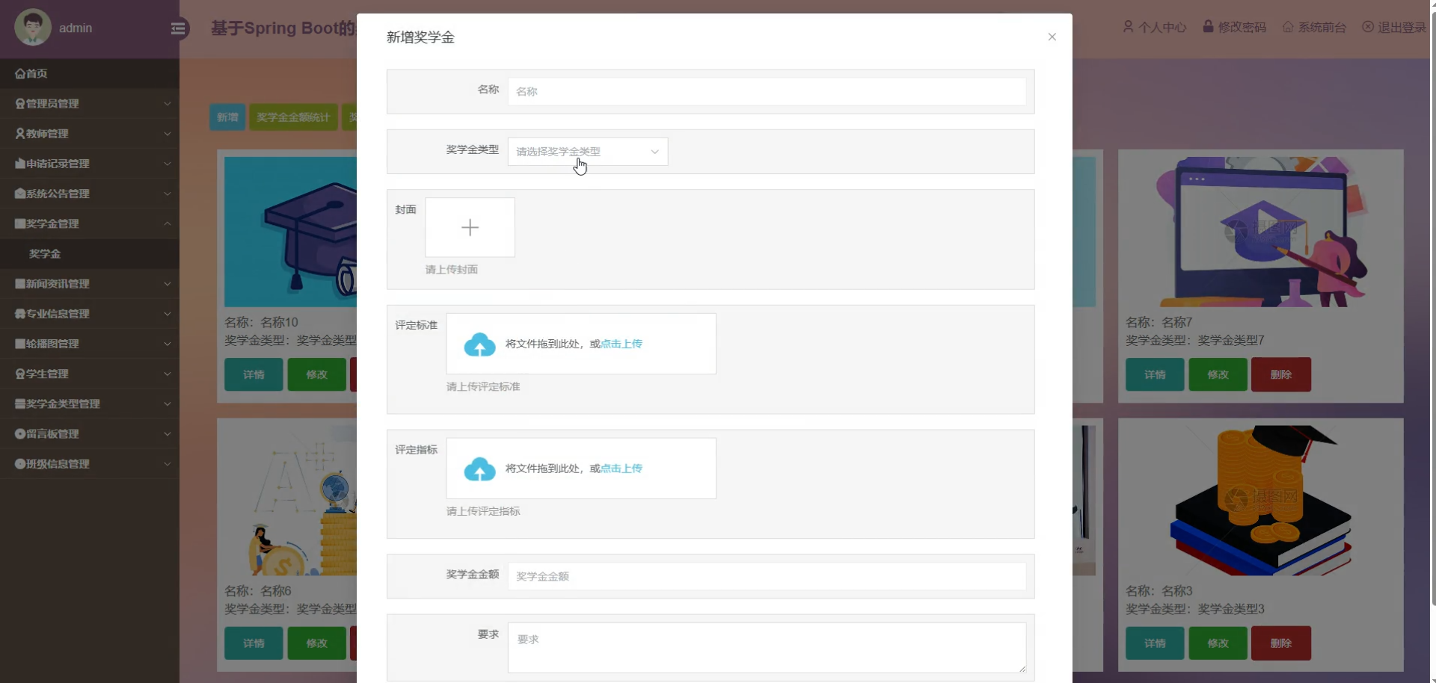1436x683 pixels.
Task: Open the 奖学金类型 dropdown selector
Action: tap(587, 152)
